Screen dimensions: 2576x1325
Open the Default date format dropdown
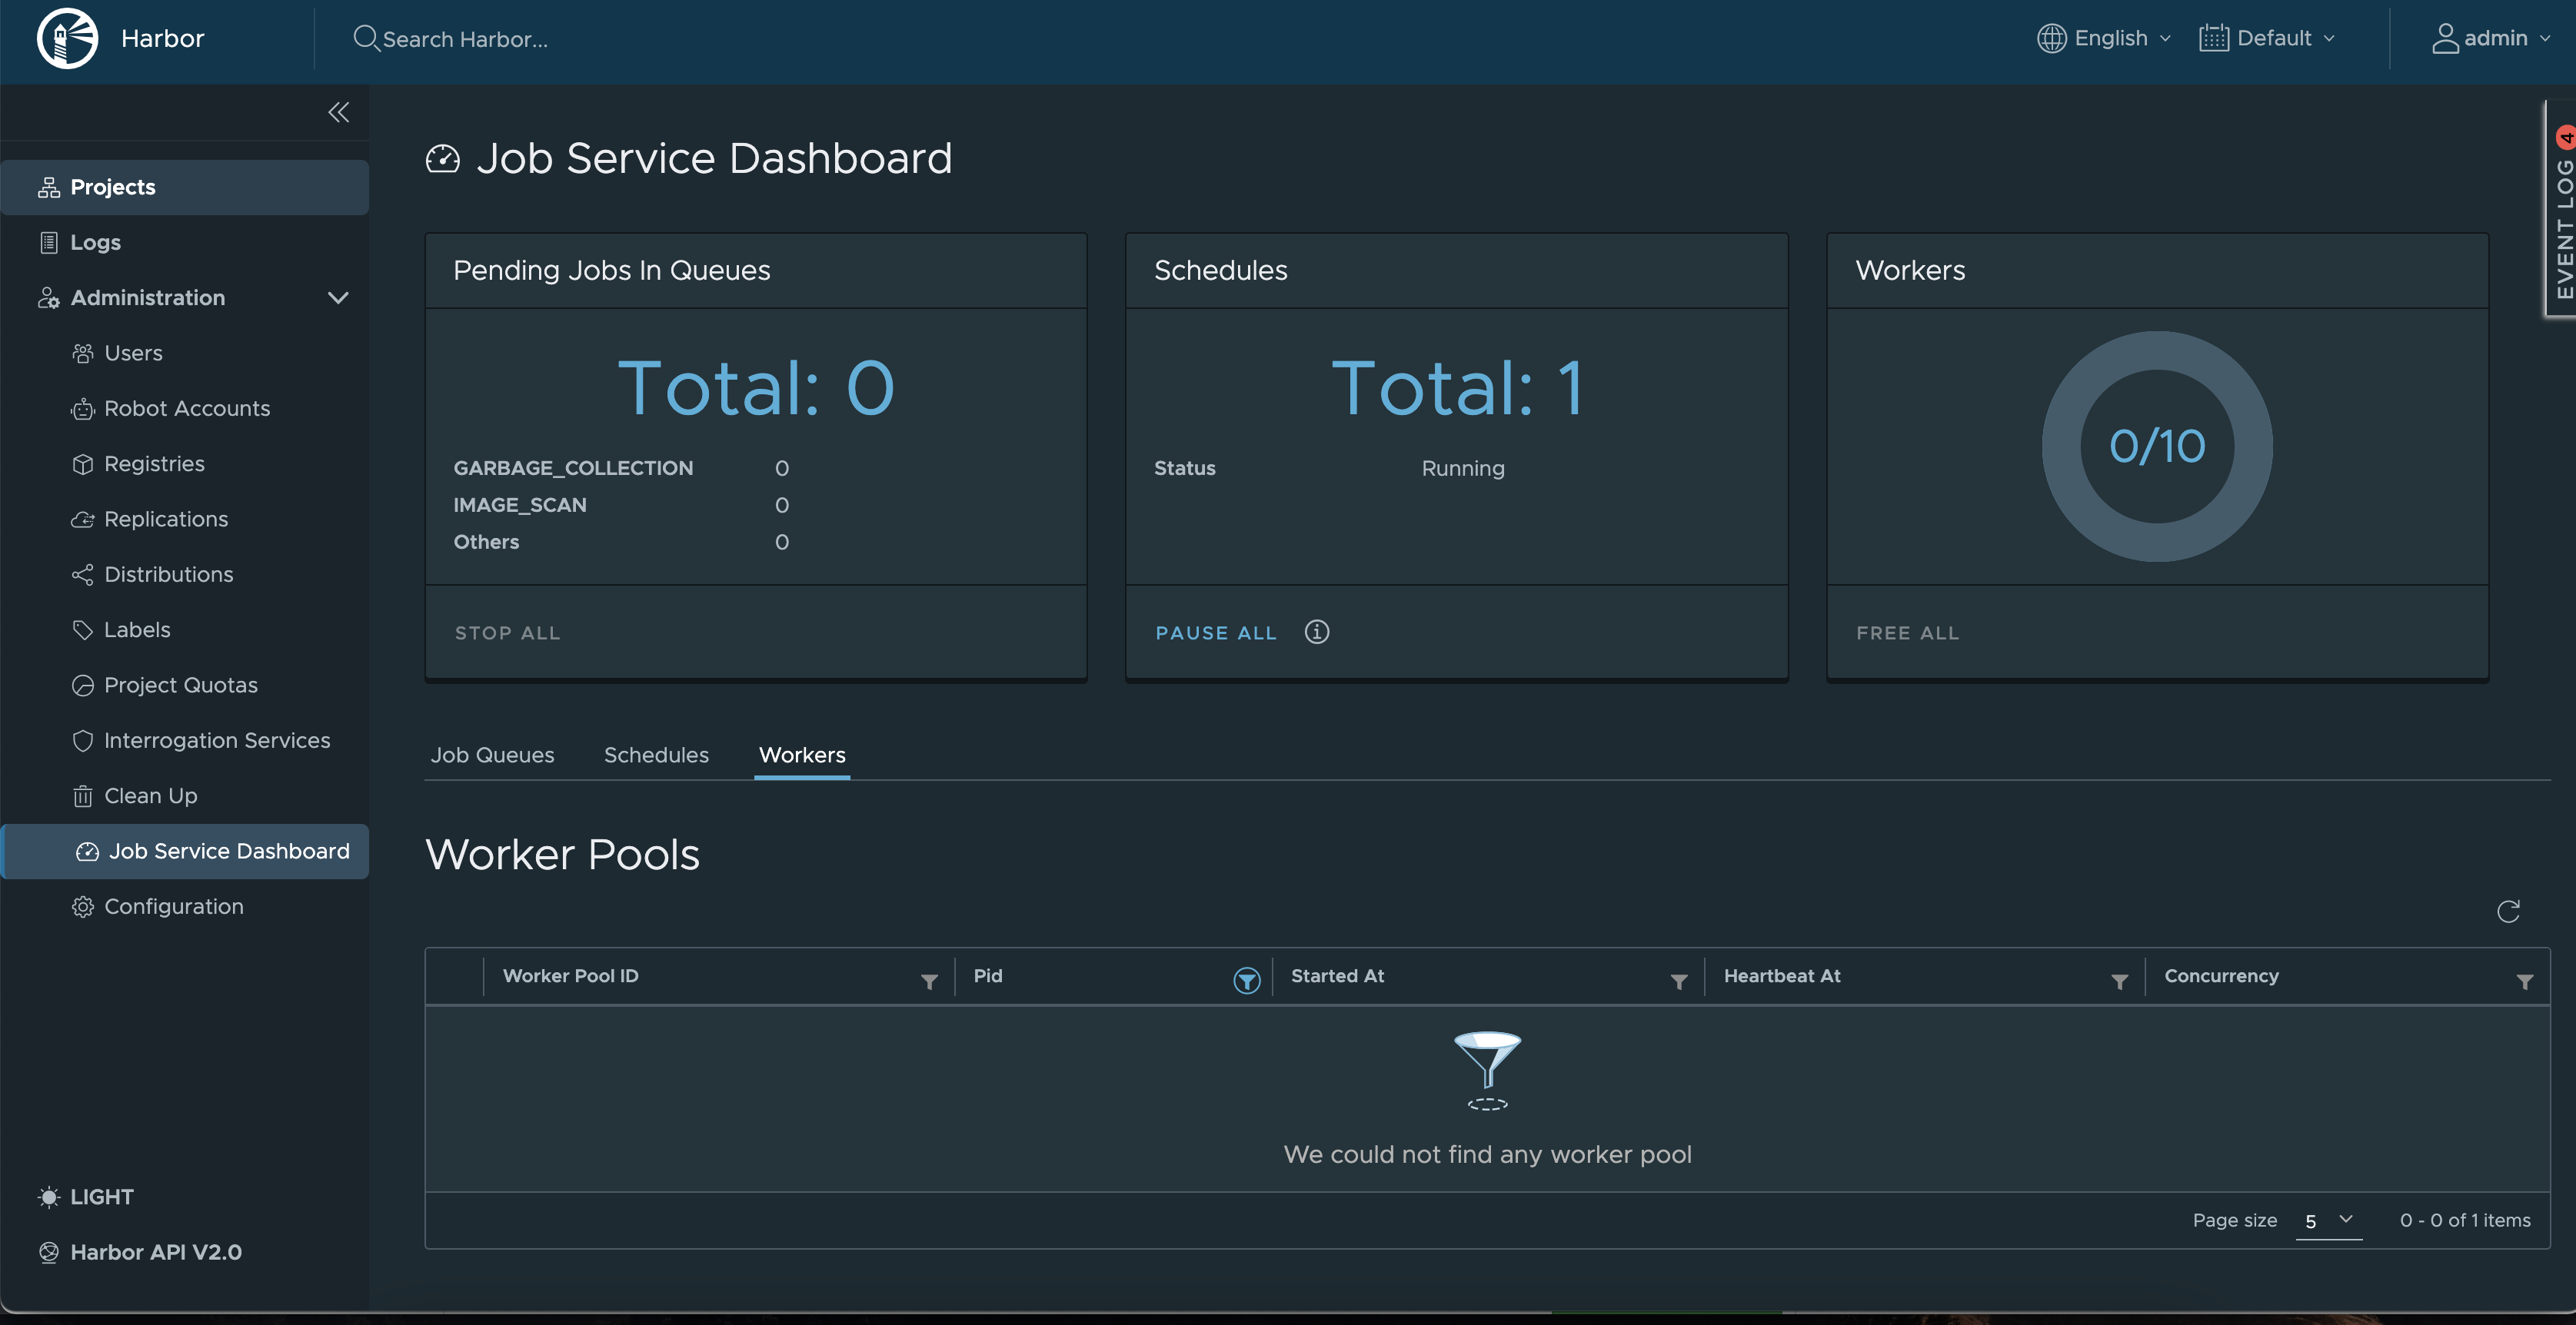tap(2267, 38)
